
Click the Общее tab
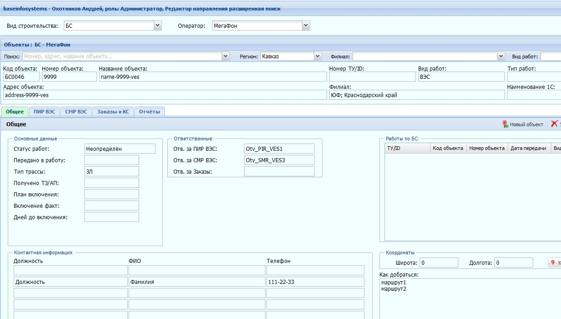[x=15, y=112]
